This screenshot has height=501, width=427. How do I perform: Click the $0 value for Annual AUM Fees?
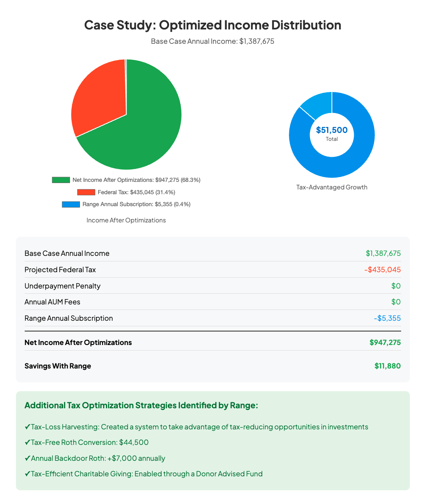(396, 302)
